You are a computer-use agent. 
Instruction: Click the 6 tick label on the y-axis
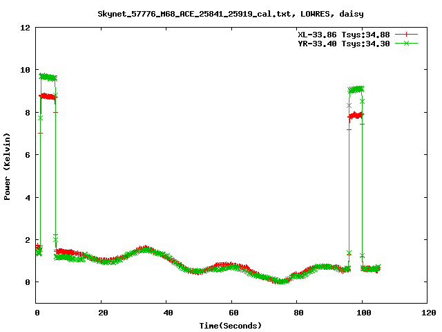(27, 155)
